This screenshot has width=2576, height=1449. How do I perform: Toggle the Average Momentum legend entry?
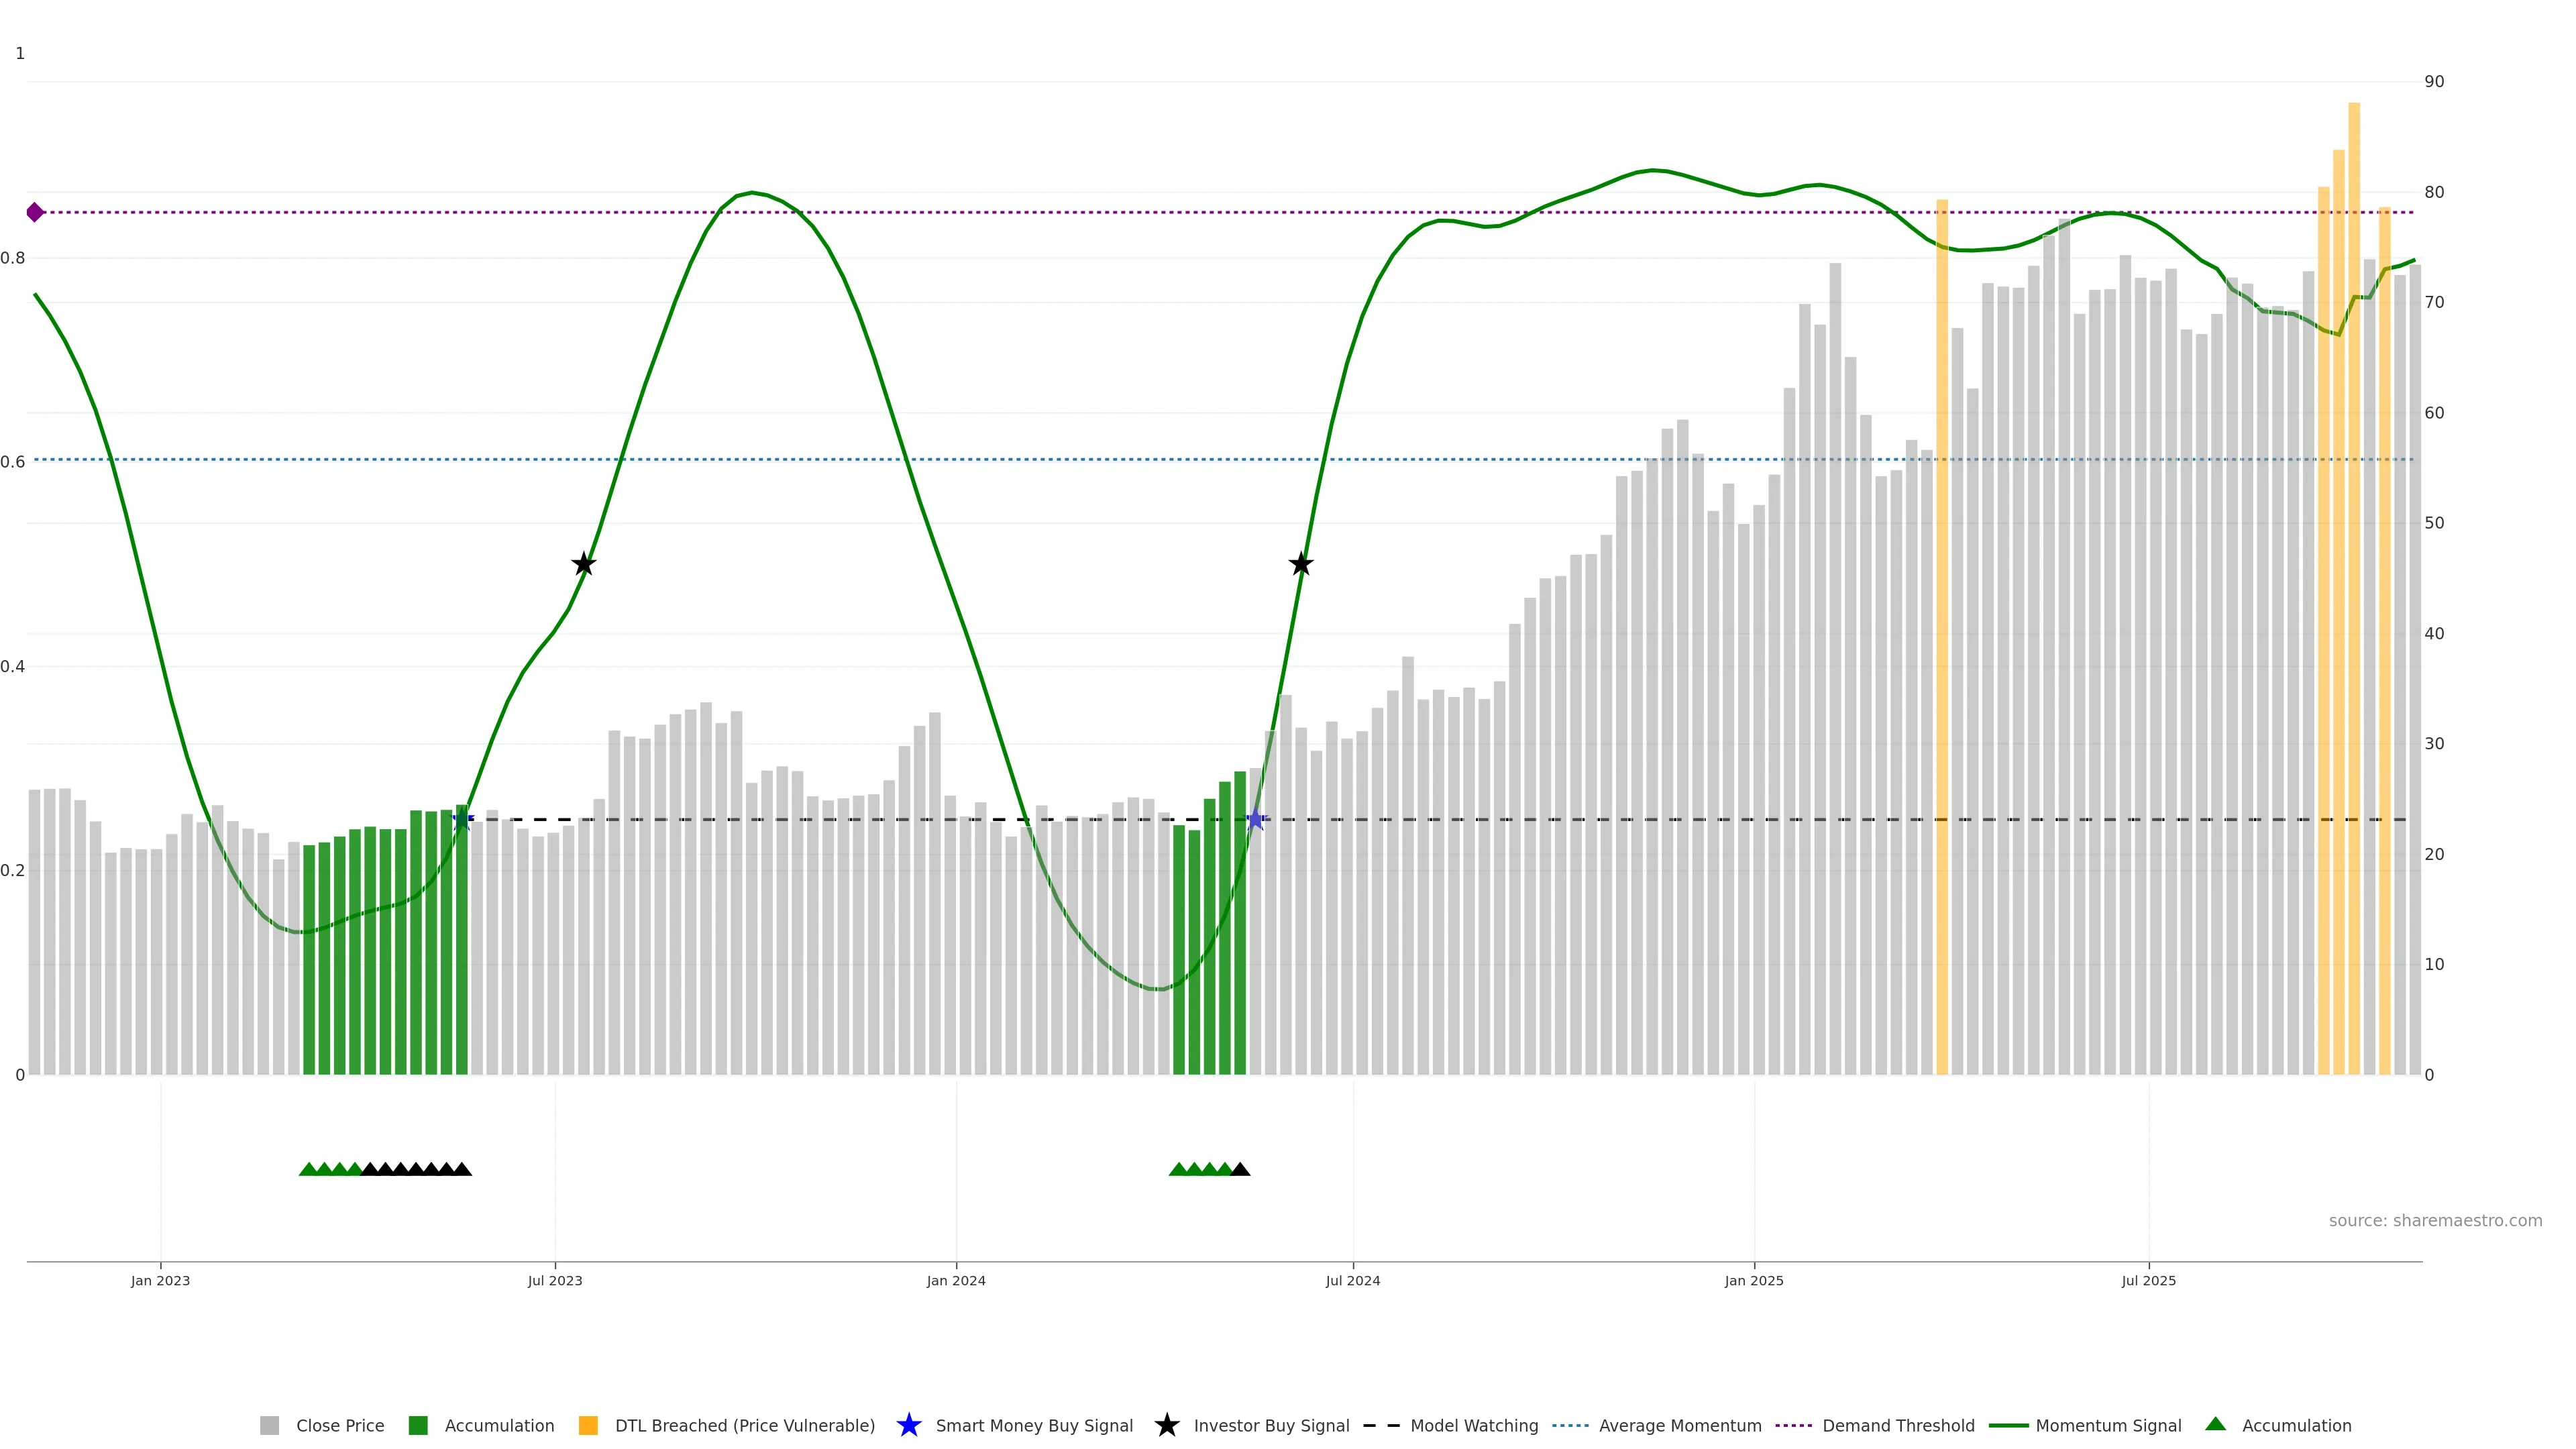[x=1680, y=1426]
